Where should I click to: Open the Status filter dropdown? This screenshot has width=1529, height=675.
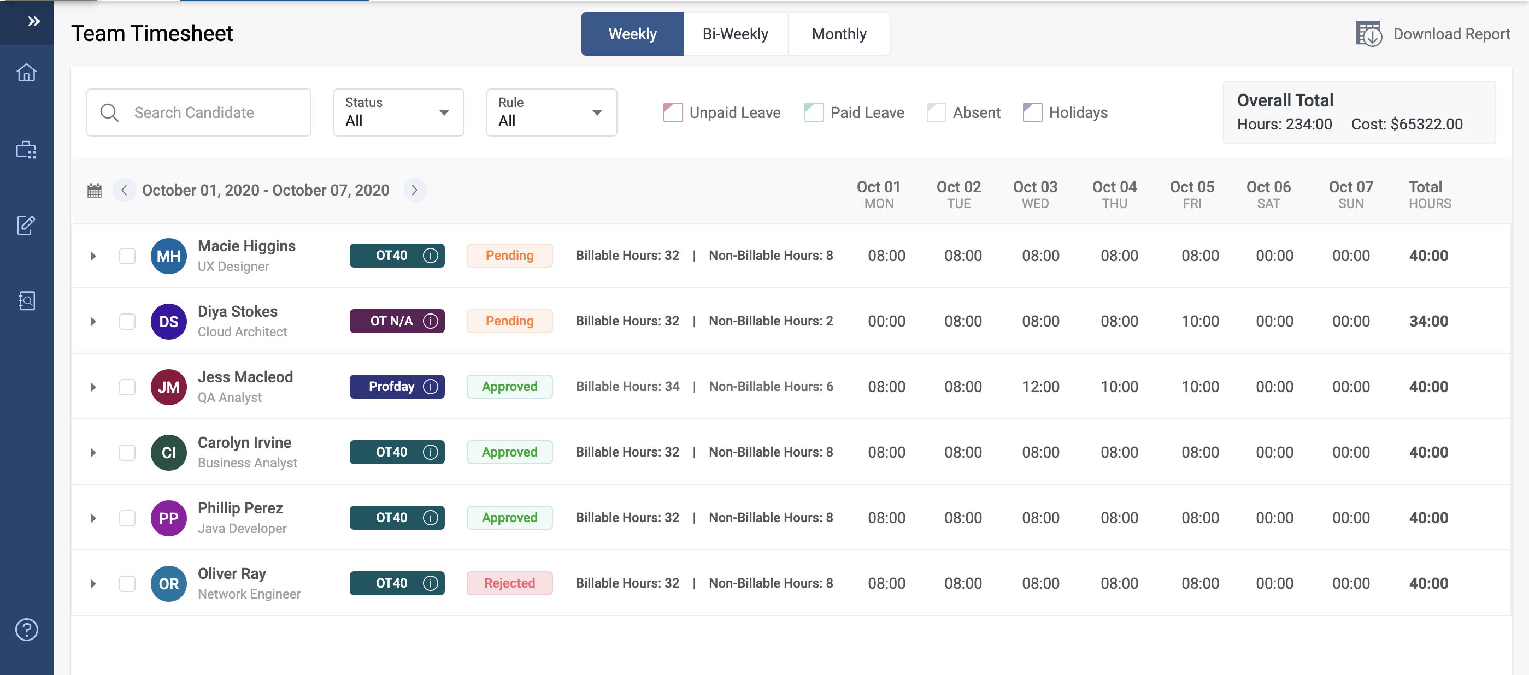[x=398, y=112]
